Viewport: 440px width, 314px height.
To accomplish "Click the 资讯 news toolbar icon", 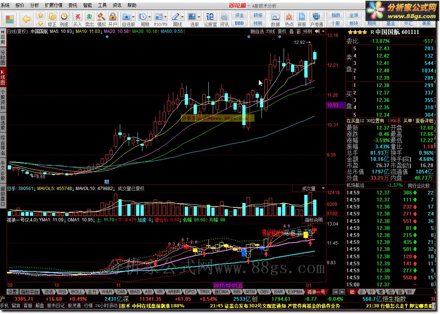I will (224, 20).
